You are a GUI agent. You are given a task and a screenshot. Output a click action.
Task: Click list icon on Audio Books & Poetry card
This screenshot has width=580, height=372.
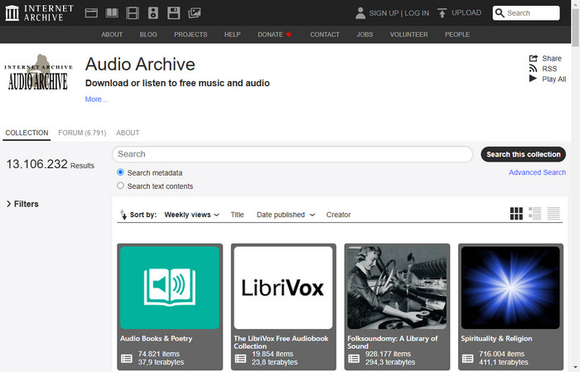point(127,358)
